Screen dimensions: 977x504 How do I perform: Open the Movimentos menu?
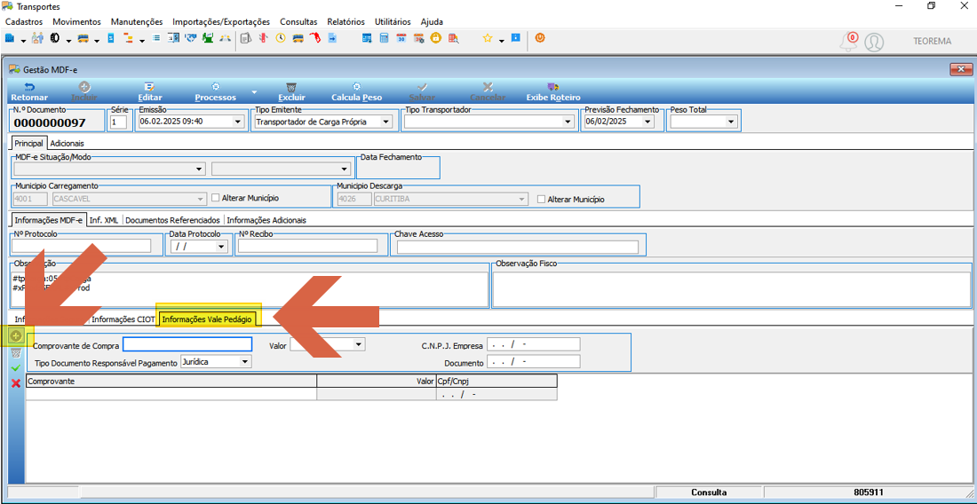point(76,21)
